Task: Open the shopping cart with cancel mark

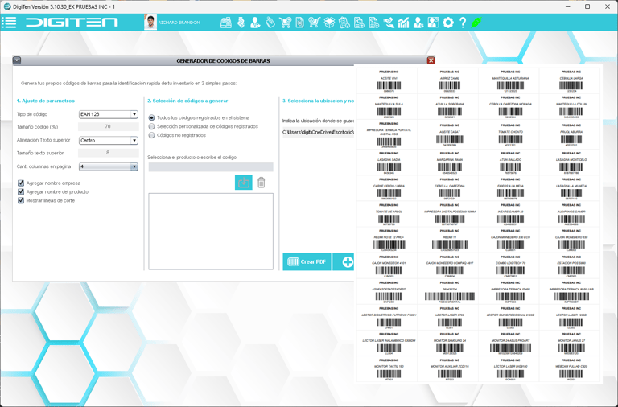Action: pos(314,23)
